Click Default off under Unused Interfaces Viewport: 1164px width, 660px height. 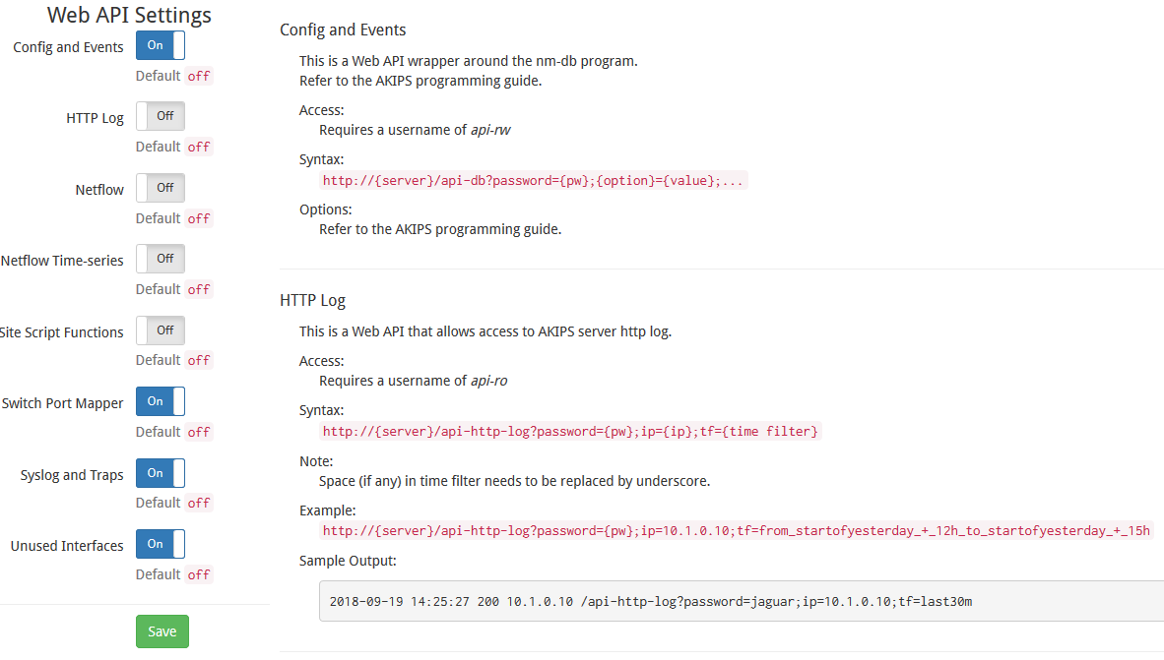tap(173, 574)
